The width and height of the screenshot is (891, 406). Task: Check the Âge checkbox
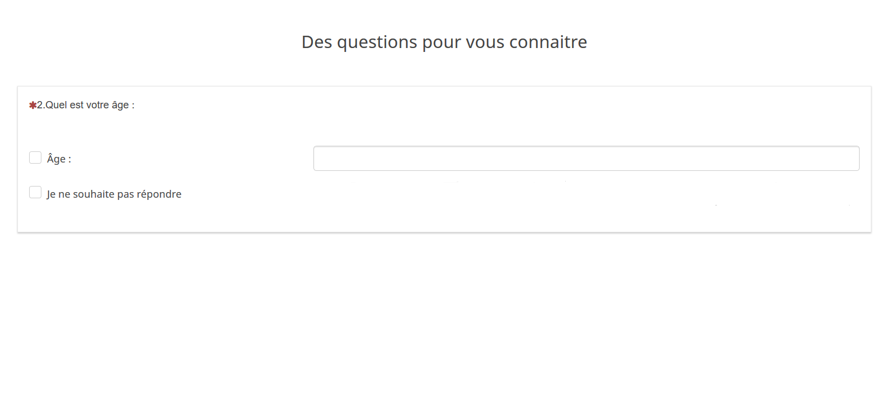tap(35, 157)
